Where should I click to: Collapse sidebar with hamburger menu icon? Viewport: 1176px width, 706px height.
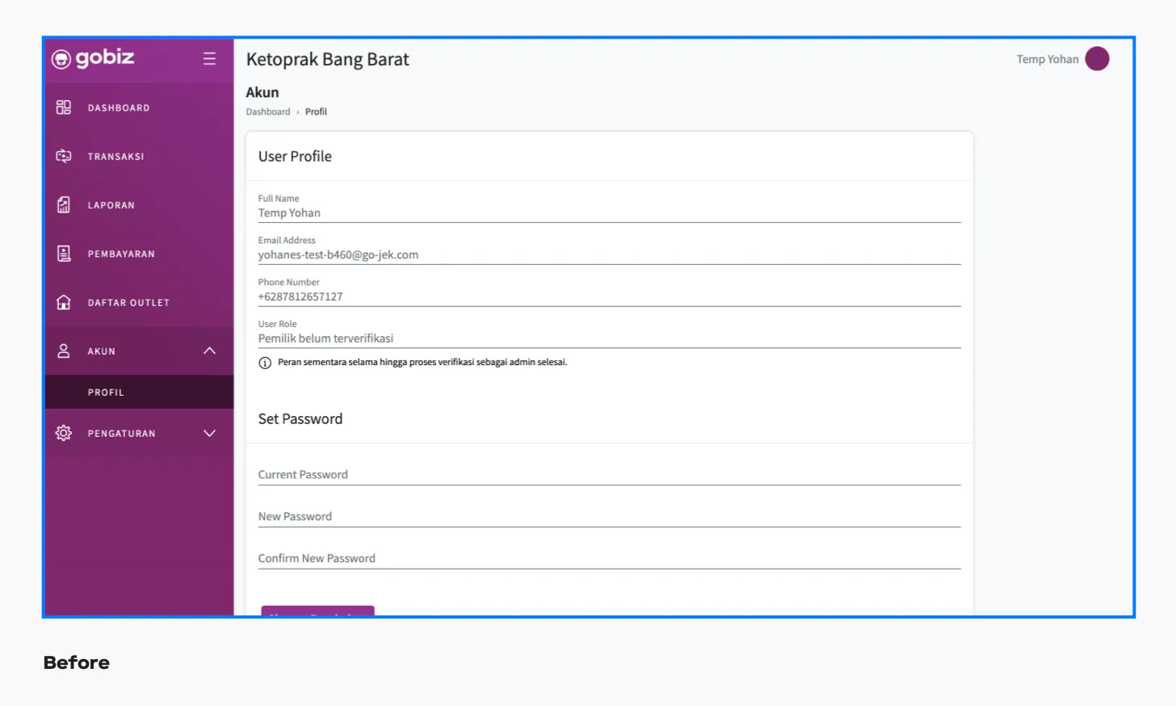[x=209, y=59]
